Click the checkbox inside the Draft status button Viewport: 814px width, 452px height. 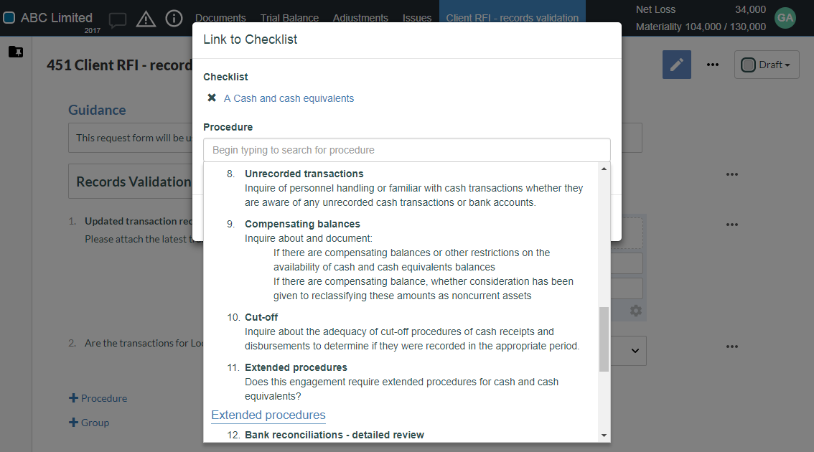pos(749,65)
